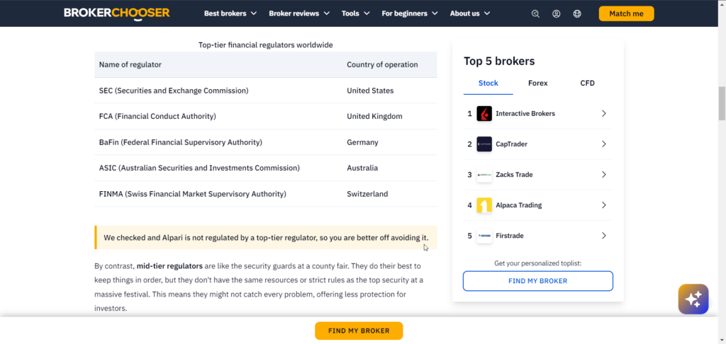Image resolution: width=726 pixels, height=344 pixels.
Task: Select the Interactive Brokers logo
Action: point(484,113)
